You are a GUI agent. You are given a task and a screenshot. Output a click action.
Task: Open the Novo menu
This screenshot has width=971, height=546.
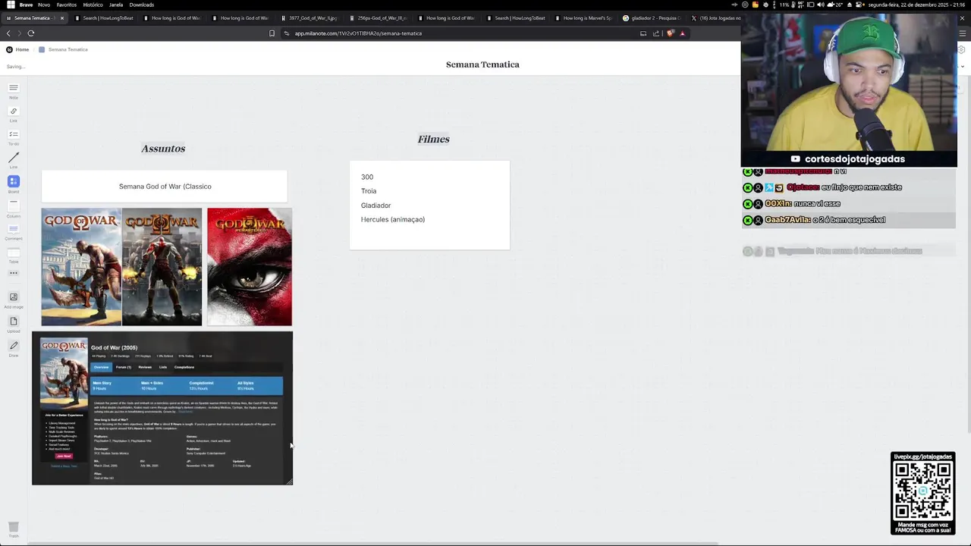[44, 5]
